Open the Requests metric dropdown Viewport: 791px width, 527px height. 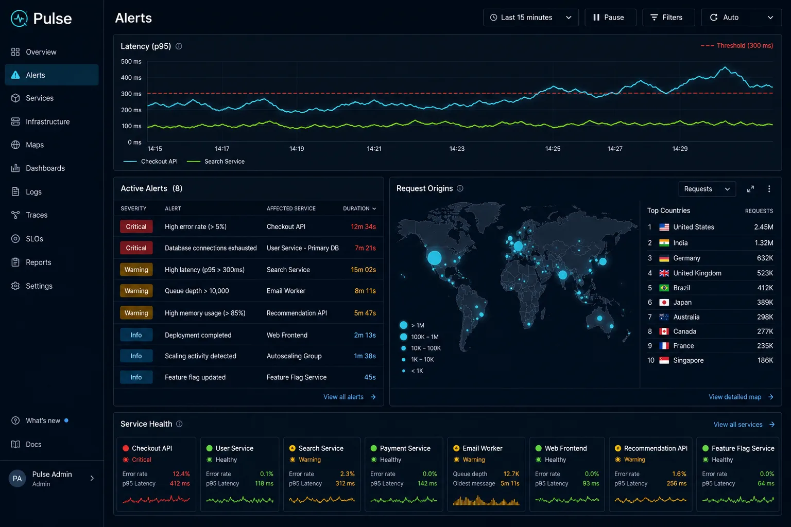pyautogui.click(x=707, y=189)
